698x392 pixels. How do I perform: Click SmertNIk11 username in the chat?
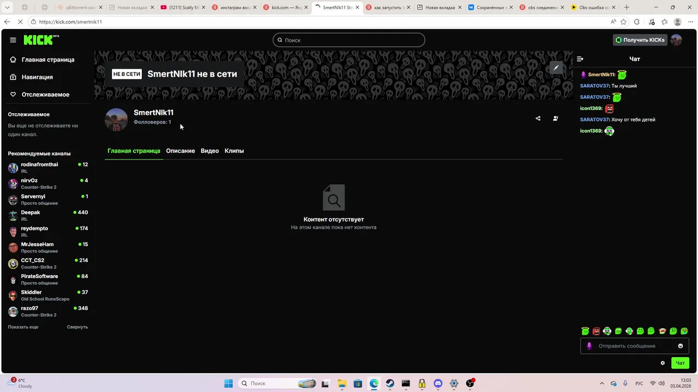[x=601, y=75]
